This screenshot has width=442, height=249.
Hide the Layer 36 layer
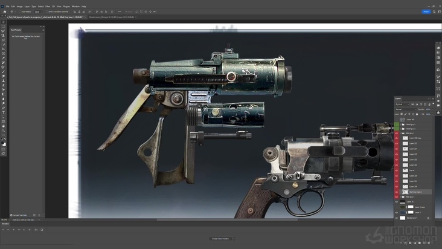coord(397,202)
